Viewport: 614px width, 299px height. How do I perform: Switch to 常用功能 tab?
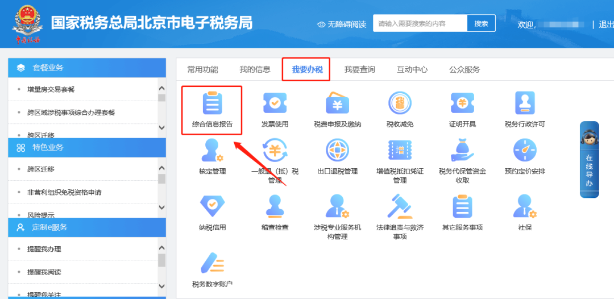coord(202,70)
